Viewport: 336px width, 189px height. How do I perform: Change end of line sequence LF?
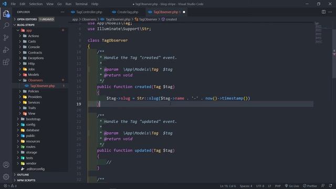[x=269, y=186]
